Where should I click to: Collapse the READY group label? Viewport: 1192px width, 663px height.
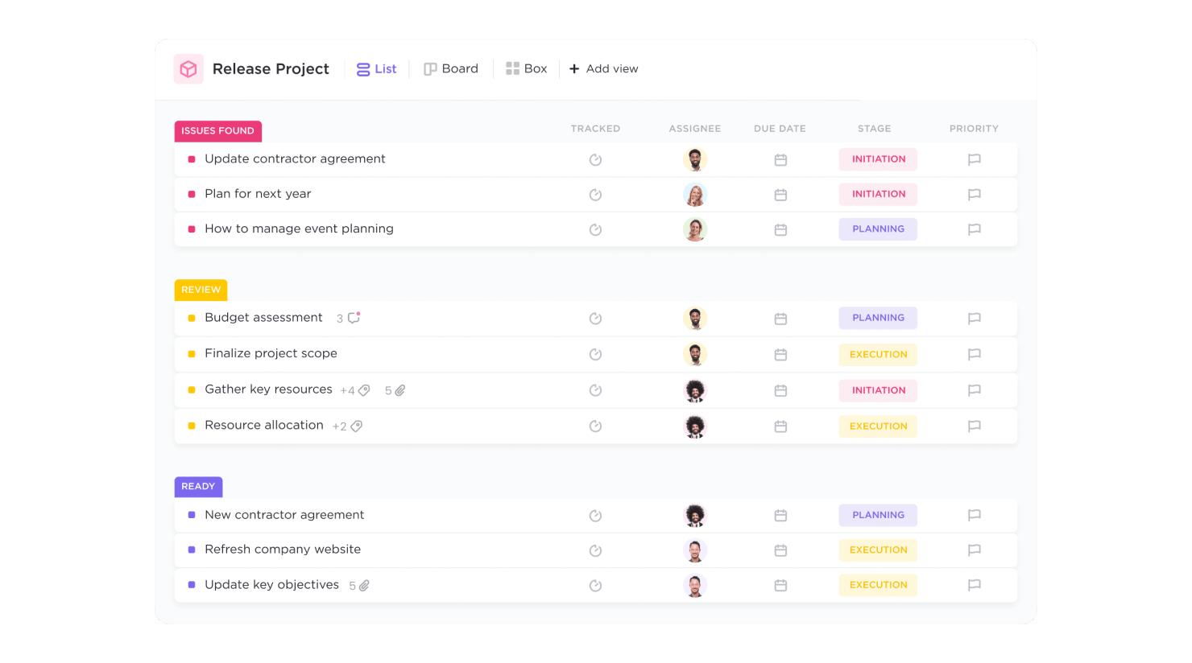[x=198, y=487]
